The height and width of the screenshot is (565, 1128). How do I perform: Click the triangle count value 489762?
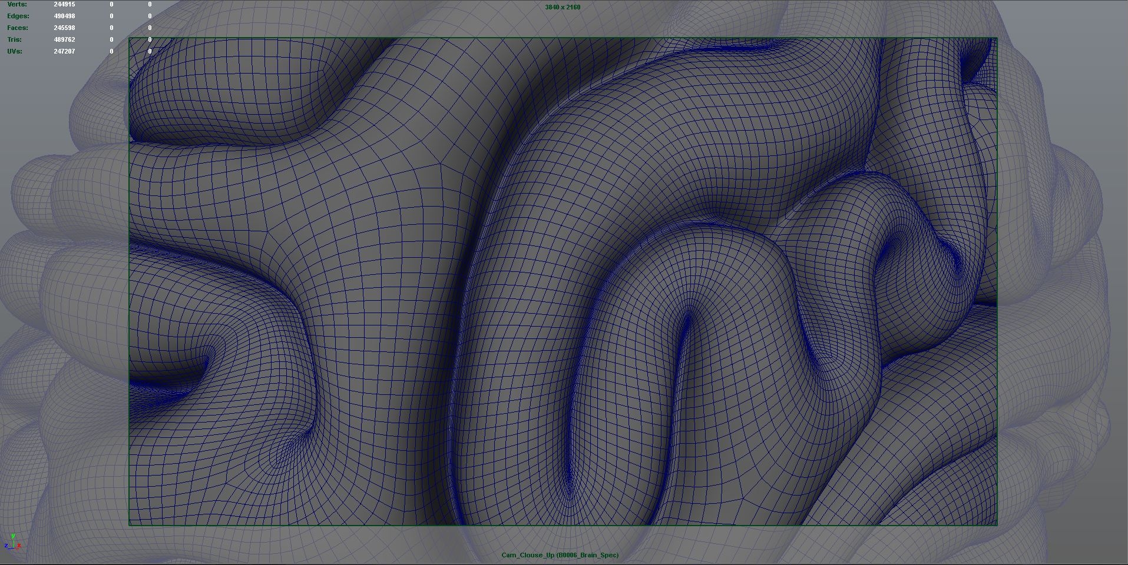[64, 39]
